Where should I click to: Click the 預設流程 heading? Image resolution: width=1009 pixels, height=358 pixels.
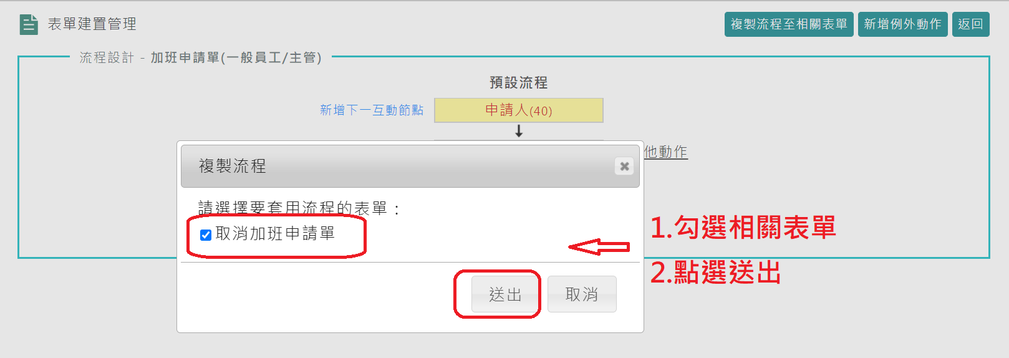click(519, 82)
